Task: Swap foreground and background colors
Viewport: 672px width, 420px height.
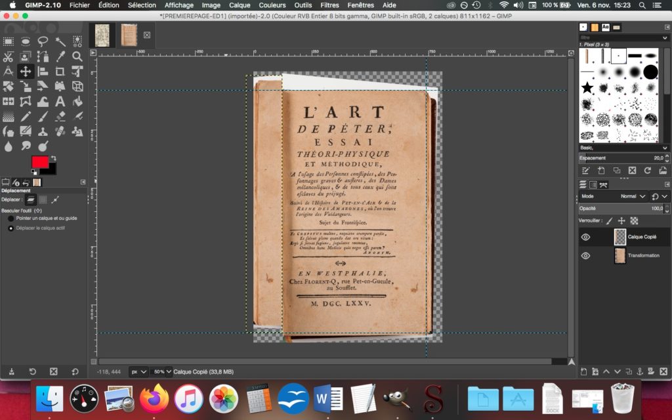Action: [x=54, y=159]
